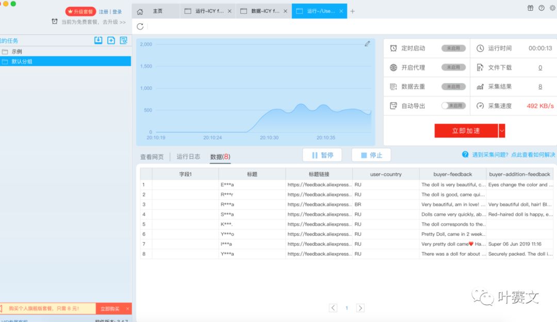The height and width of the screenshot is (322, 557).
Task: Click the help question mark icon
Action: [x=541, y=8]
